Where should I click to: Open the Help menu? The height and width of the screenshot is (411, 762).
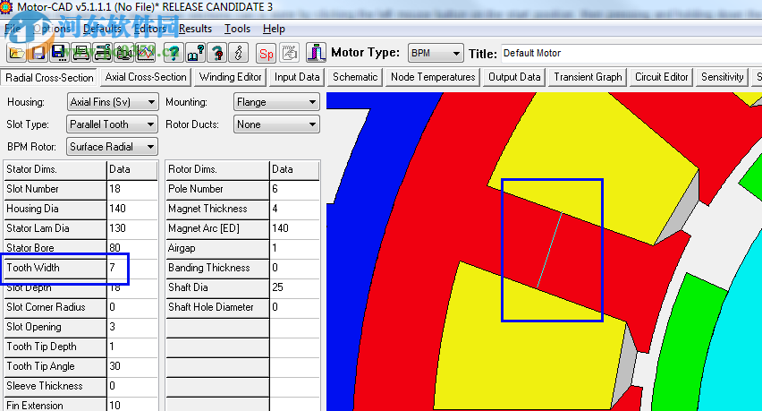tap(274, 29)
